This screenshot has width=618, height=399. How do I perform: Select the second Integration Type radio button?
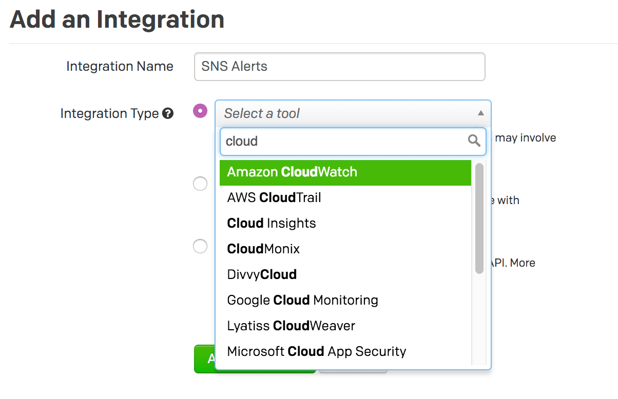click(x=200, y=184)
